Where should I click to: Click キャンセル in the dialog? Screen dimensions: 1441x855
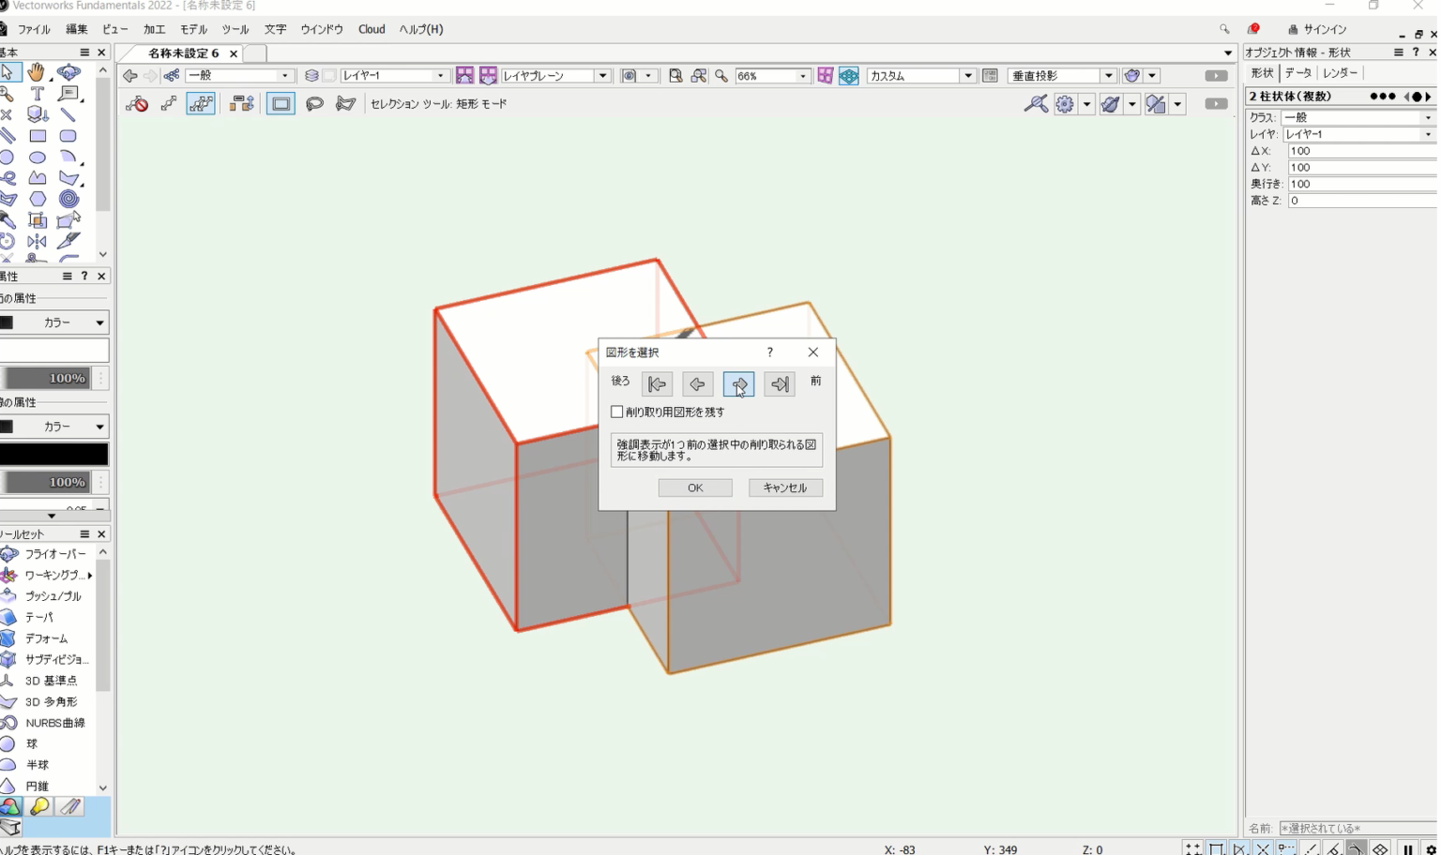pyautogui.click(x=785, y=487)
